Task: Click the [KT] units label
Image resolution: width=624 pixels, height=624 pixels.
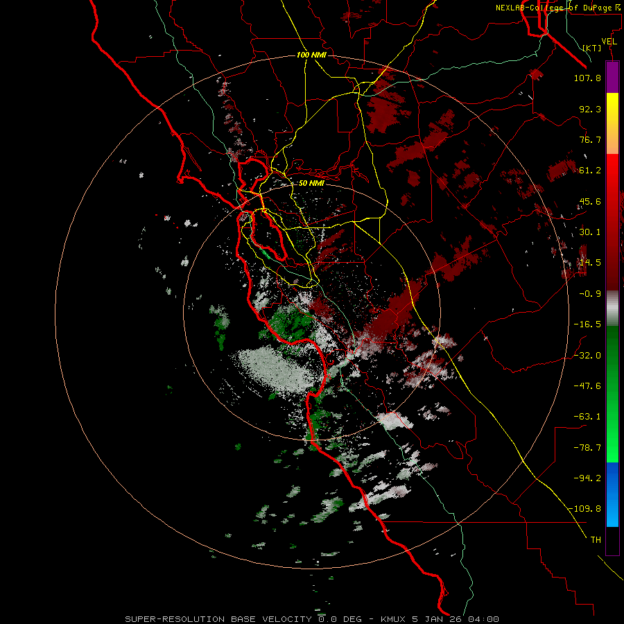Action: (592, 48)
